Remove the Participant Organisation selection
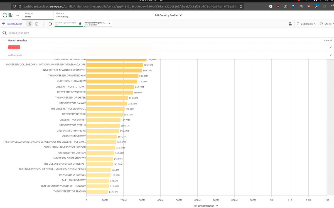 pyautogui.click(x=109, y=24)
